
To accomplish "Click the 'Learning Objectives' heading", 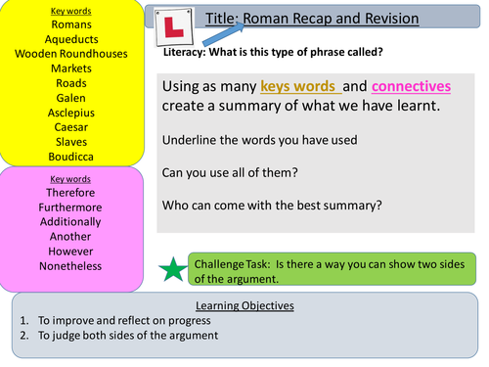I will (244, 305).
